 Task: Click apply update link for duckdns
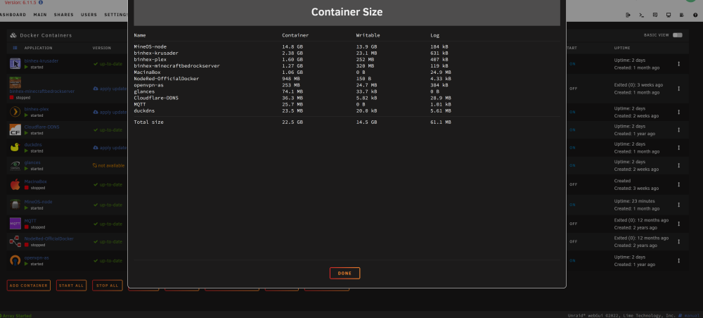pos(110,148)
